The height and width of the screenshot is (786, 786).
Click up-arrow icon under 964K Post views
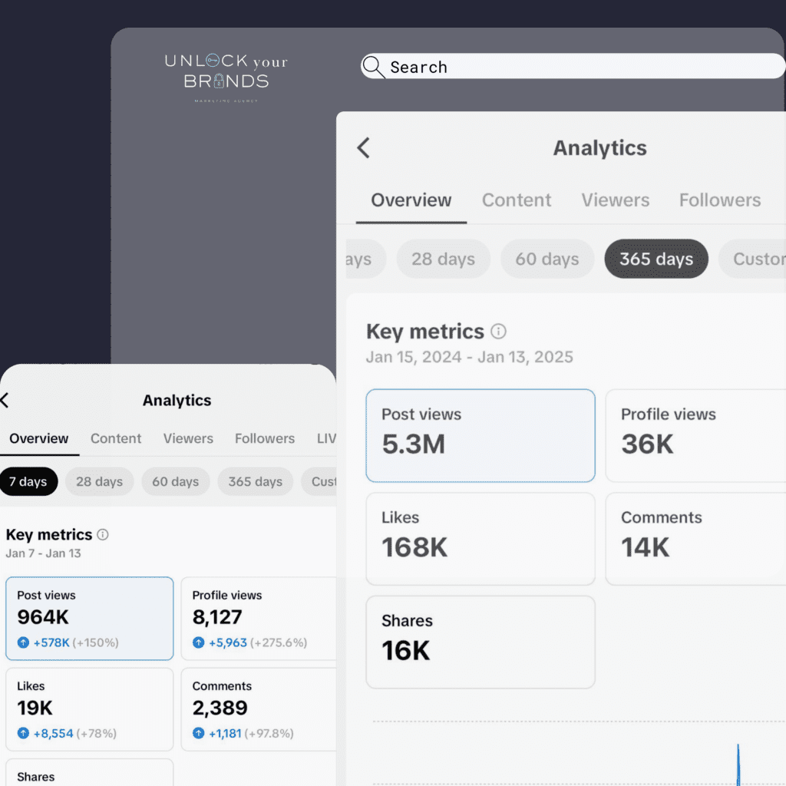(23, 642)
